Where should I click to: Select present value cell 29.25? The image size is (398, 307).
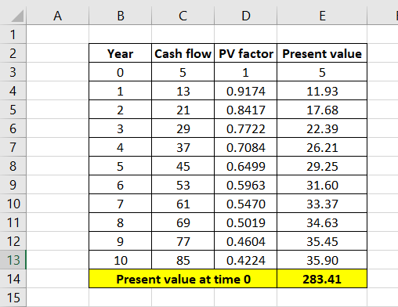pos(322,166)
